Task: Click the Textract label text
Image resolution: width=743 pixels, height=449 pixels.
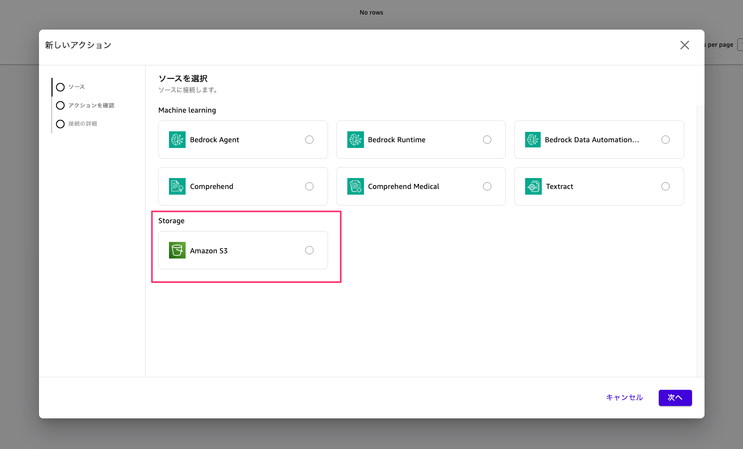Action: [x=559, y=186]
